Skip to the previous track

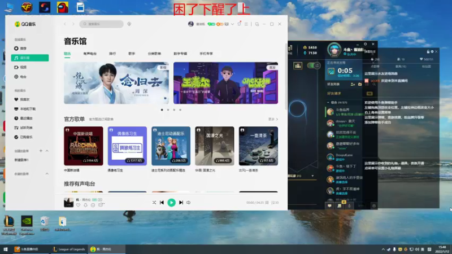tap(162, 203)
